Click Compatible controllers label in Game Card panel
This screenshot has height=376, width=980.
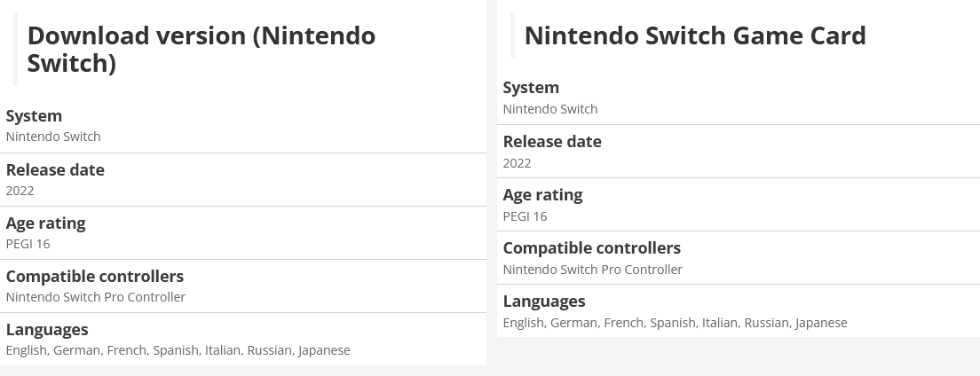tap(591, 248)
